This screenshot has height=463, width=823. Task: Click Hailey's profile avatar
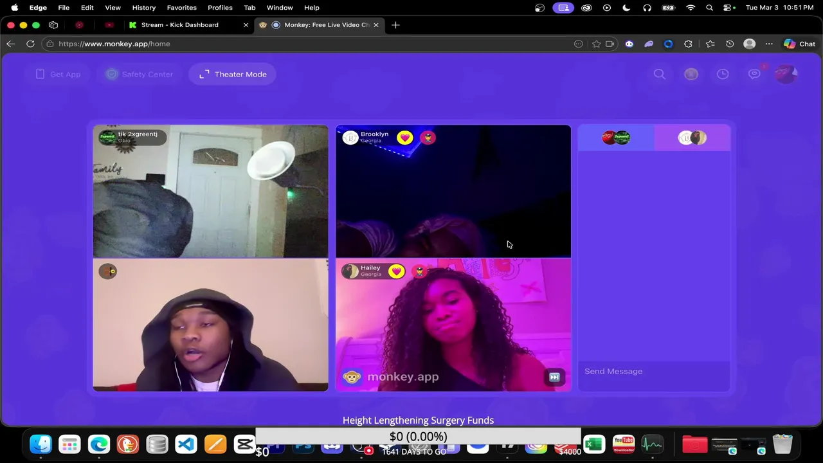click(350, 271)
